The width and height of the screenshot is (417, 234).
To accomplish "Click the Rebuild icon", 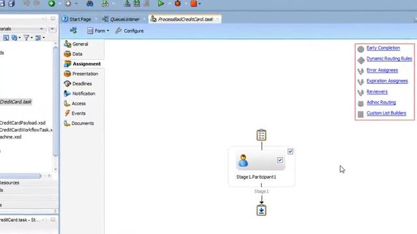I will (137, 3).
